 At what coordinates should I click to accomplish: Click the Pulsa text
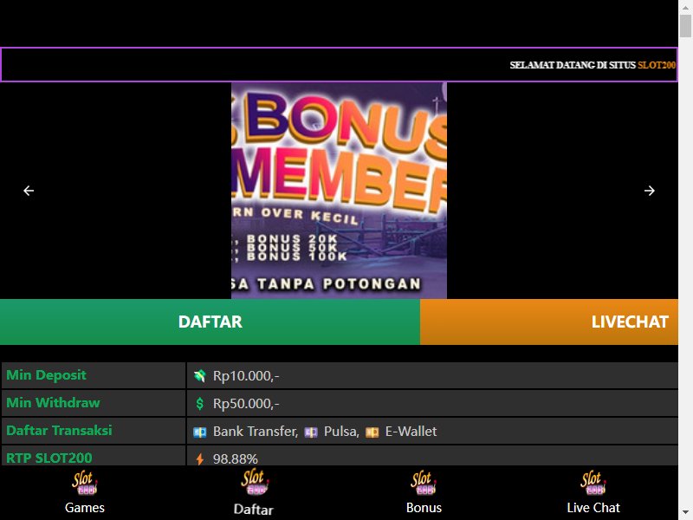tap(341, 431)
